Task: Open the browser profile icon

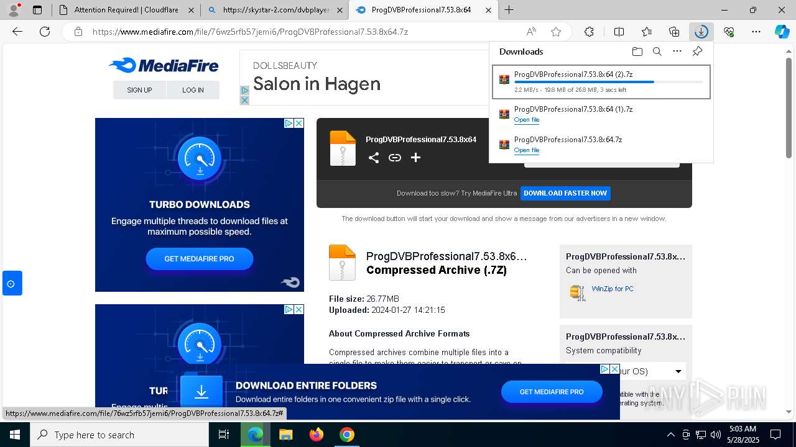Action: [x=14, y=10]
